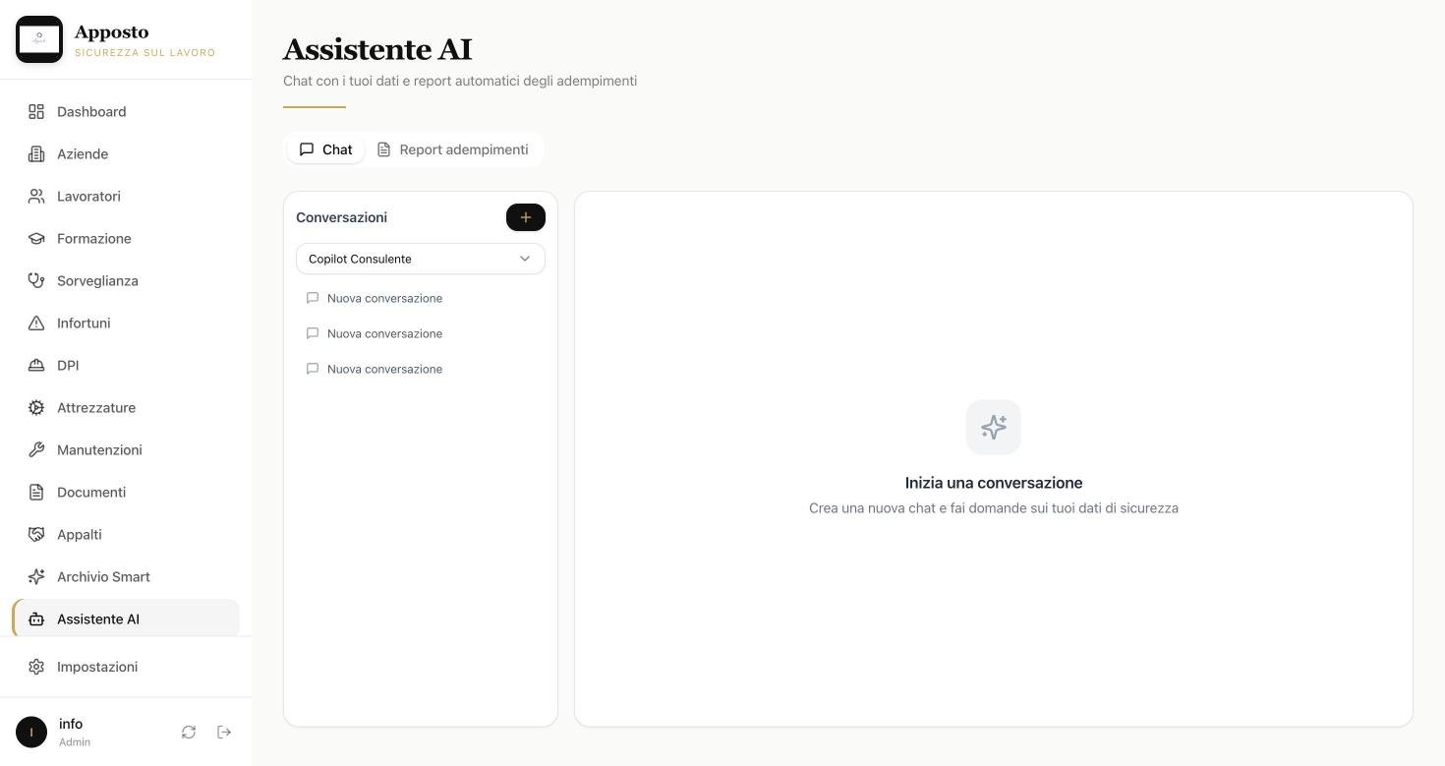Click the Documenti file icon

pyautogui.click(x=36, y=493)
